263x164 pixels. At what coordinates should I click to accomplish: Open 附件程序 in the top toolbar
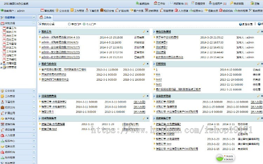click(x=241, y=11)
